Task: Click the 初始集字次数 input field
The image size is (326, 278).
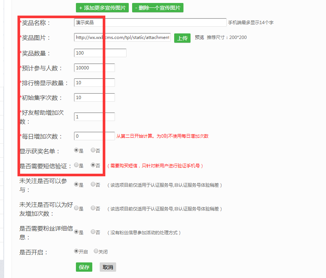Action: pos(94,97)
